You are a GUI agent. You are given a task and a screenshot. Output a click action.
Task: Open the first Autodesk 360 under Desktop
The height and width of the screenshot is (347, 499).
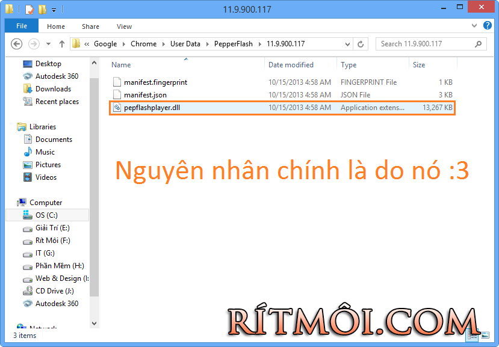[x=57, y=76]
